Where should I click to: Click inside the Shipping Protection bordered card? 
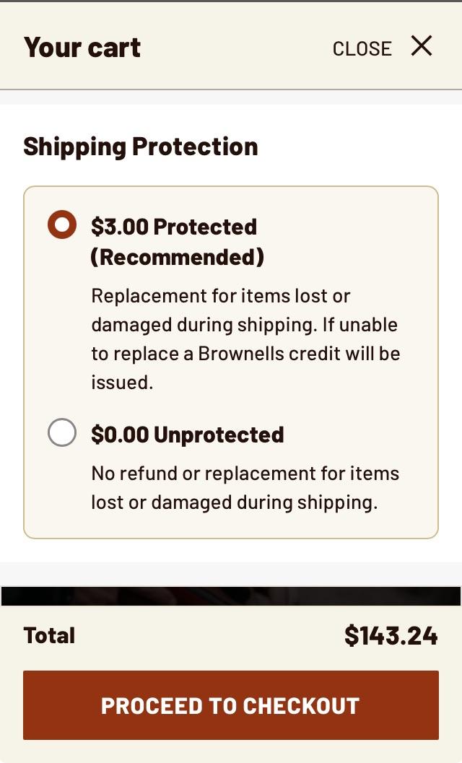coord(231,361)
